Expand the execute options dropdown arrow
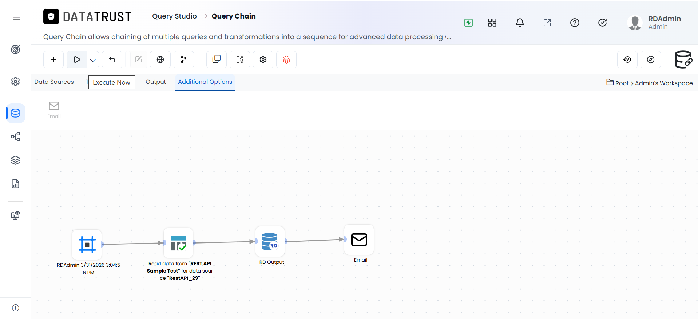Viewport: 698px width, 319px height. 93,60
